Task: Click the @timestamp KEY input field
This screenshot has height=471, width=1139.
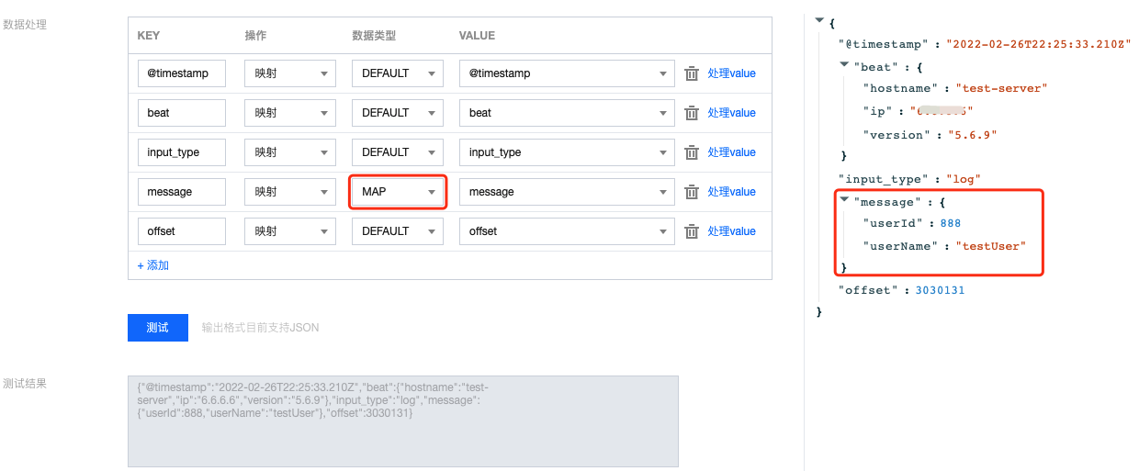Action: click(181, 73)
